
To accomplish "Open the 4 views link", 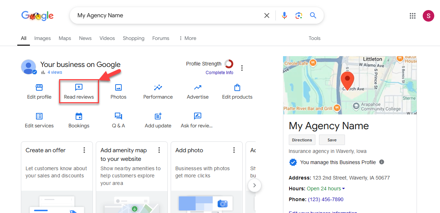I will (55, 72).
